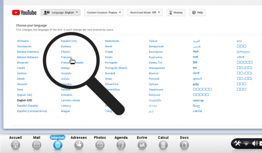Switch to the Internet globe tab
This screenshot has width=262, height=153.
pos(58,145)
